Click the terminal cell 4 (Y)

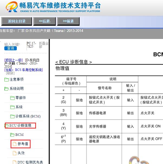click(63, 126)
